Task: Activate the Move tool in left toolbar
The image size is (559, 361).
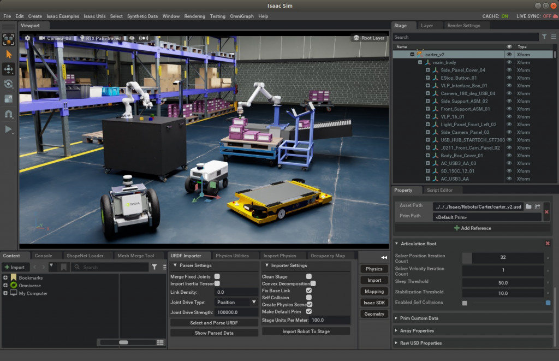Action: tap(9, 69)
